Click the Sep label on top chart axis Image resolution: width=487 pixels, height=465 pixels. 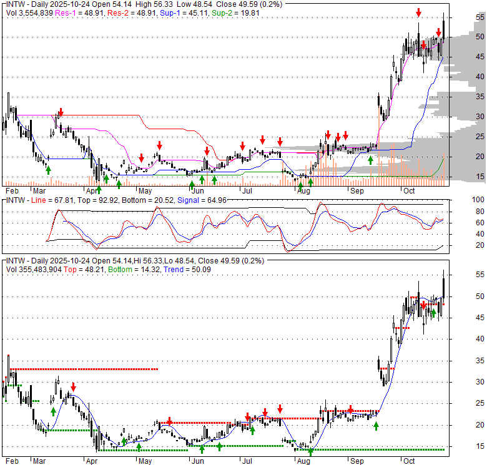tap(357, 190)
